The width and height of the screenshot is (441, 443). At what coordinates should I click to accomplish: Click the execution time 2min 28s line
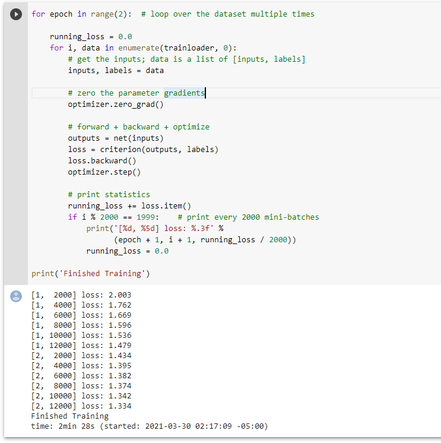coord(150,426)
